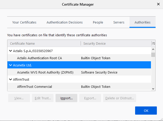Viewport: 163px width, 121px height.
Task: Select the Servers tab
Action: click(x=119, y=22)
